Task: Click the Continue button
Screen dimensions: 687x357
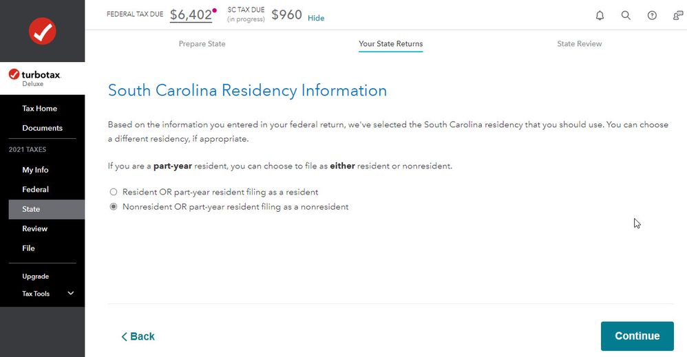Action: (x=637, y=336)
